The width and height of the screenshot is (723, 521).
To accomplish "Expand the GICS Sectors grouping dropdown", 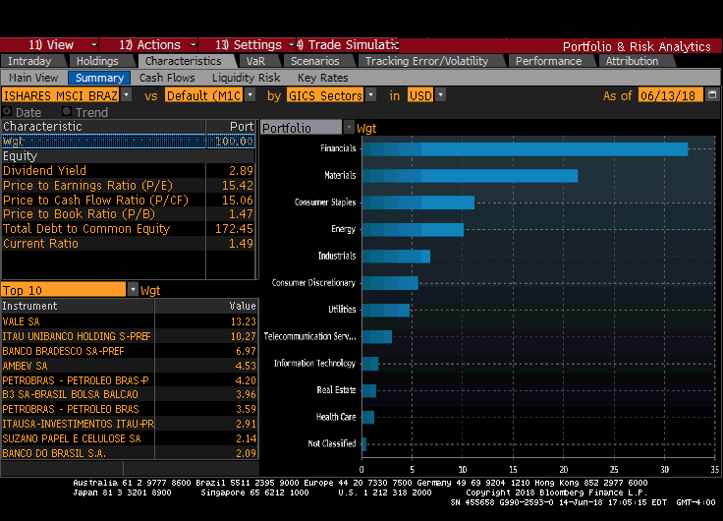I will pyautogui.click(x=370, y=95).
